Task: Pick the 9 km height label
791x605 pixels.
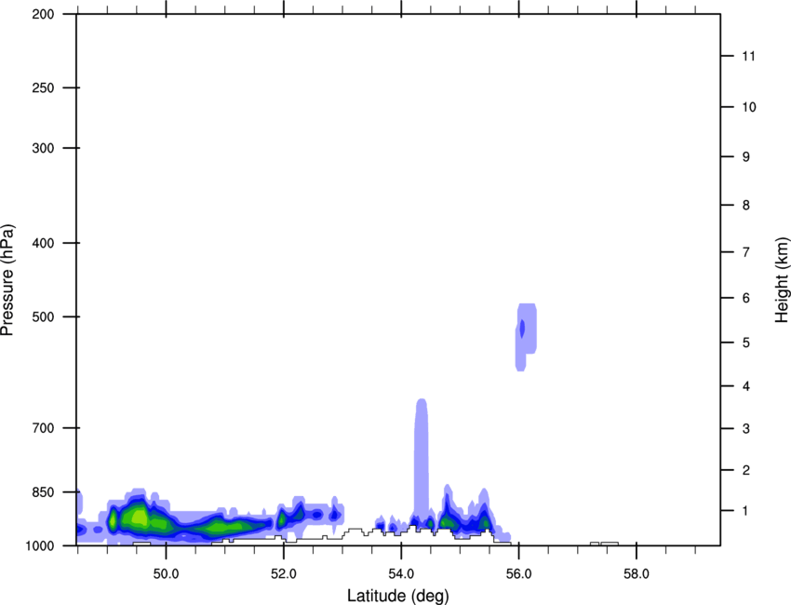Action: coord(746,157)
